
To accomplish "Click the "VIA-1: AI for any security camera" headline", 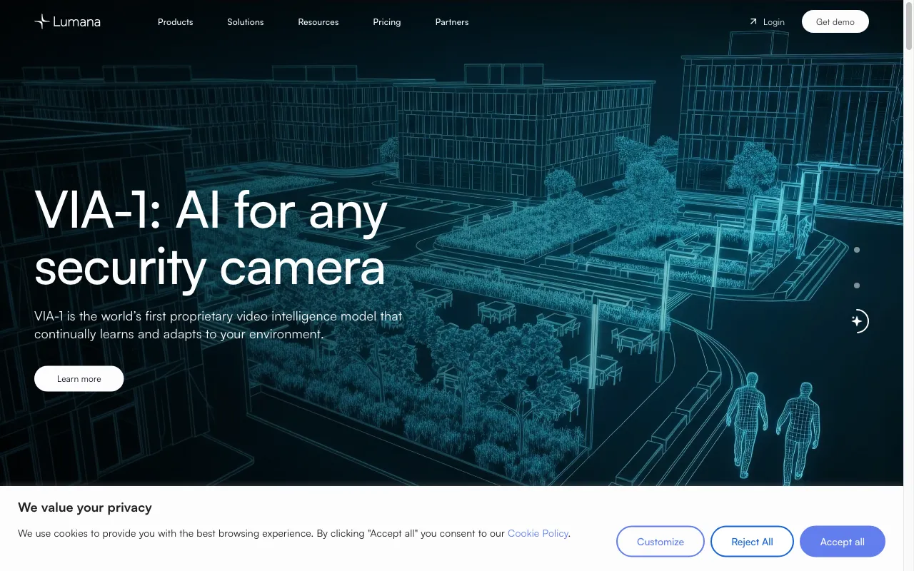I will tap(211, 239).
